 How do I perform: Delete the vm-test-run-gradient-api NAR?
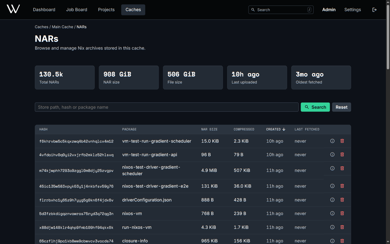tap(342, 155)
